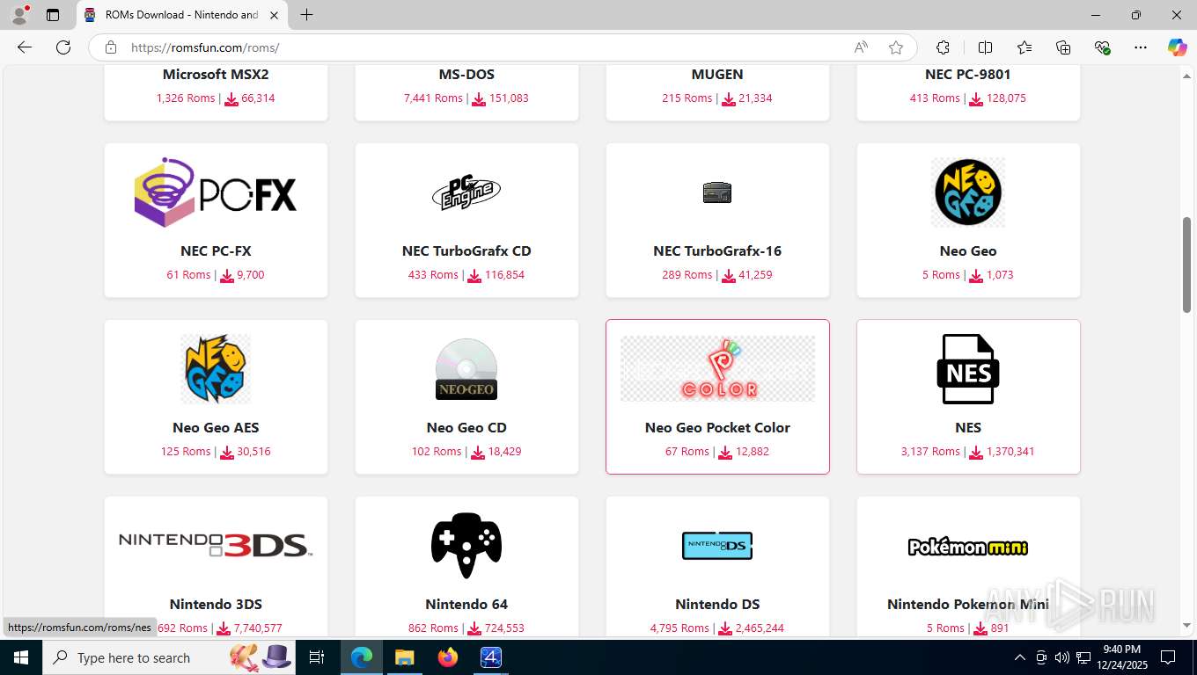Select the NEC PC-9801 title link

tap(968, 75)
